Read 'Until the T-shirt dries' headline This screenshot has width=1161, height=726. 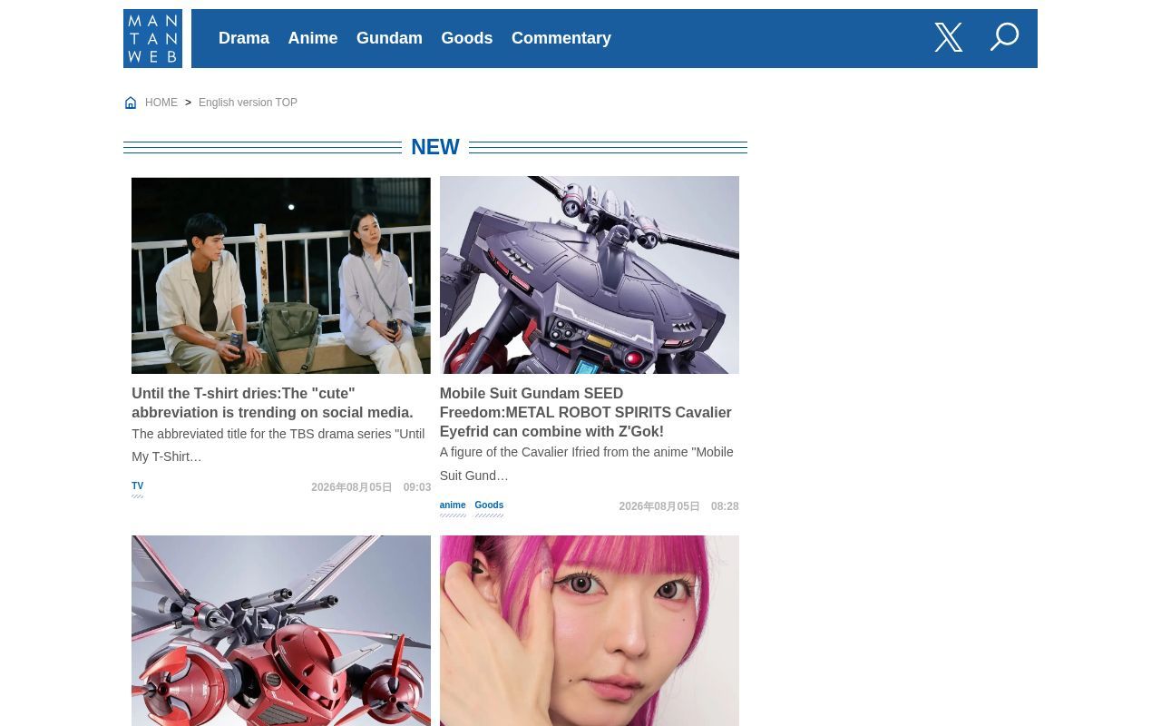[x=272, y=403]
